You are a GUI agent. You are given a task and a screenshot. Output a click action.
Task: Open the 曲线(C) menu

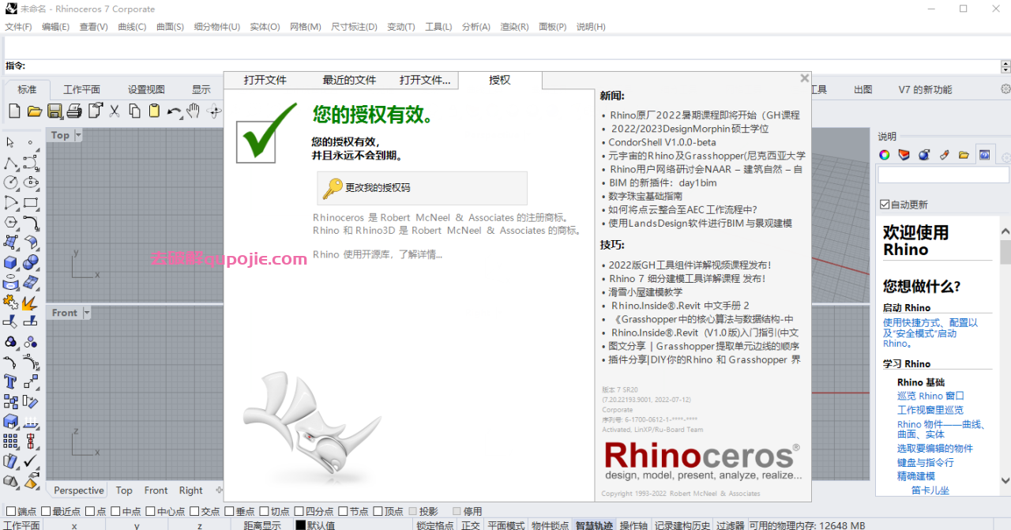click(132, 27)
